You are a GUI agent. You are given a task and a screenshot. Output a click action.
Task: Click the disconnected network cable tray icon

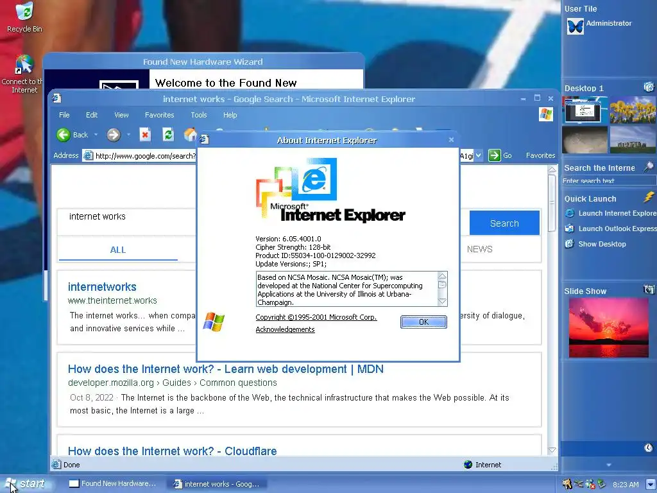coord(579,484)
